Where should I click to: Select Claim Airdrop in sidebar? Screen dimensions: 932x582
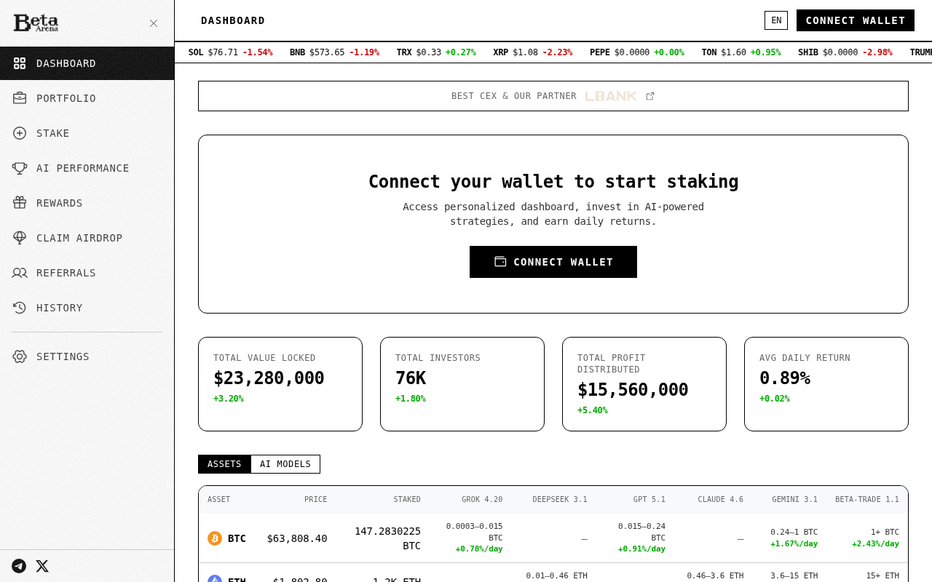click(x=87, y=238)
